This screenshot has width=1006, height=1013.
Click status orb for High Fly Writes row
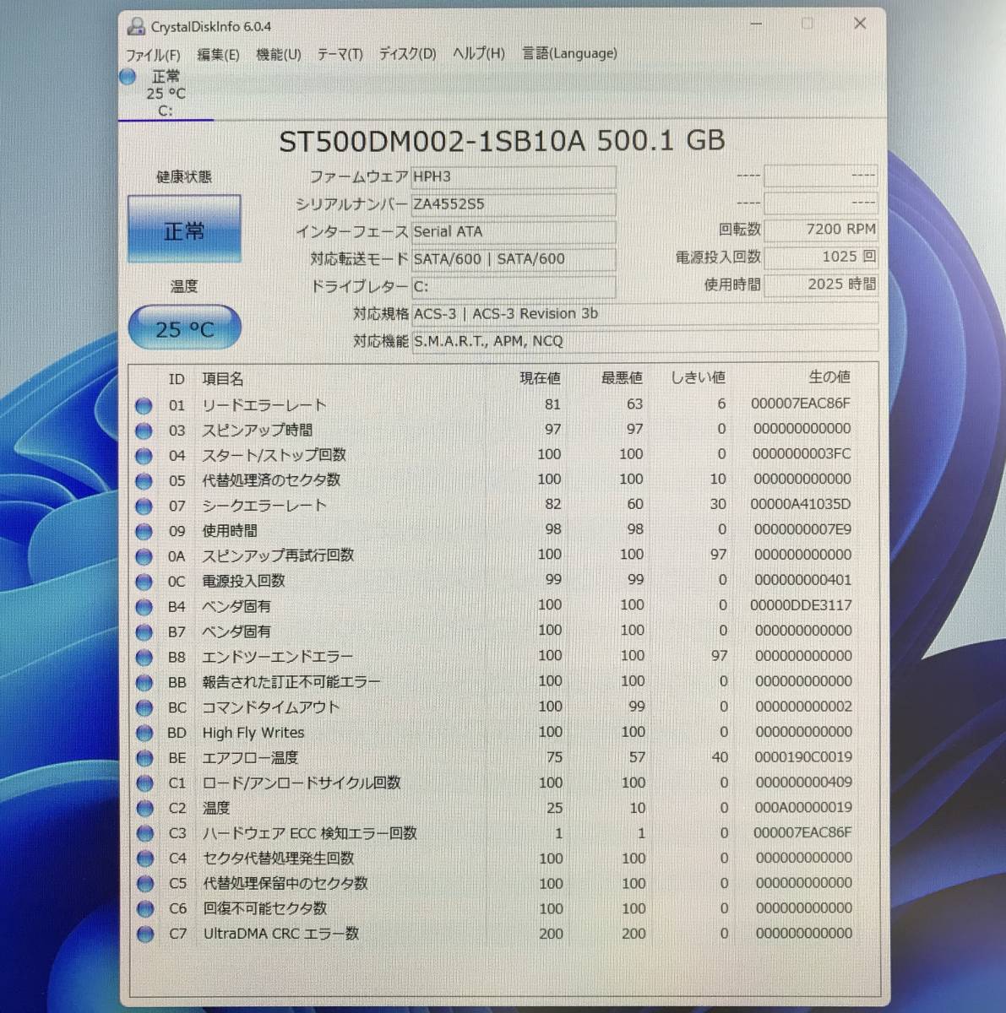click(144, 734)
